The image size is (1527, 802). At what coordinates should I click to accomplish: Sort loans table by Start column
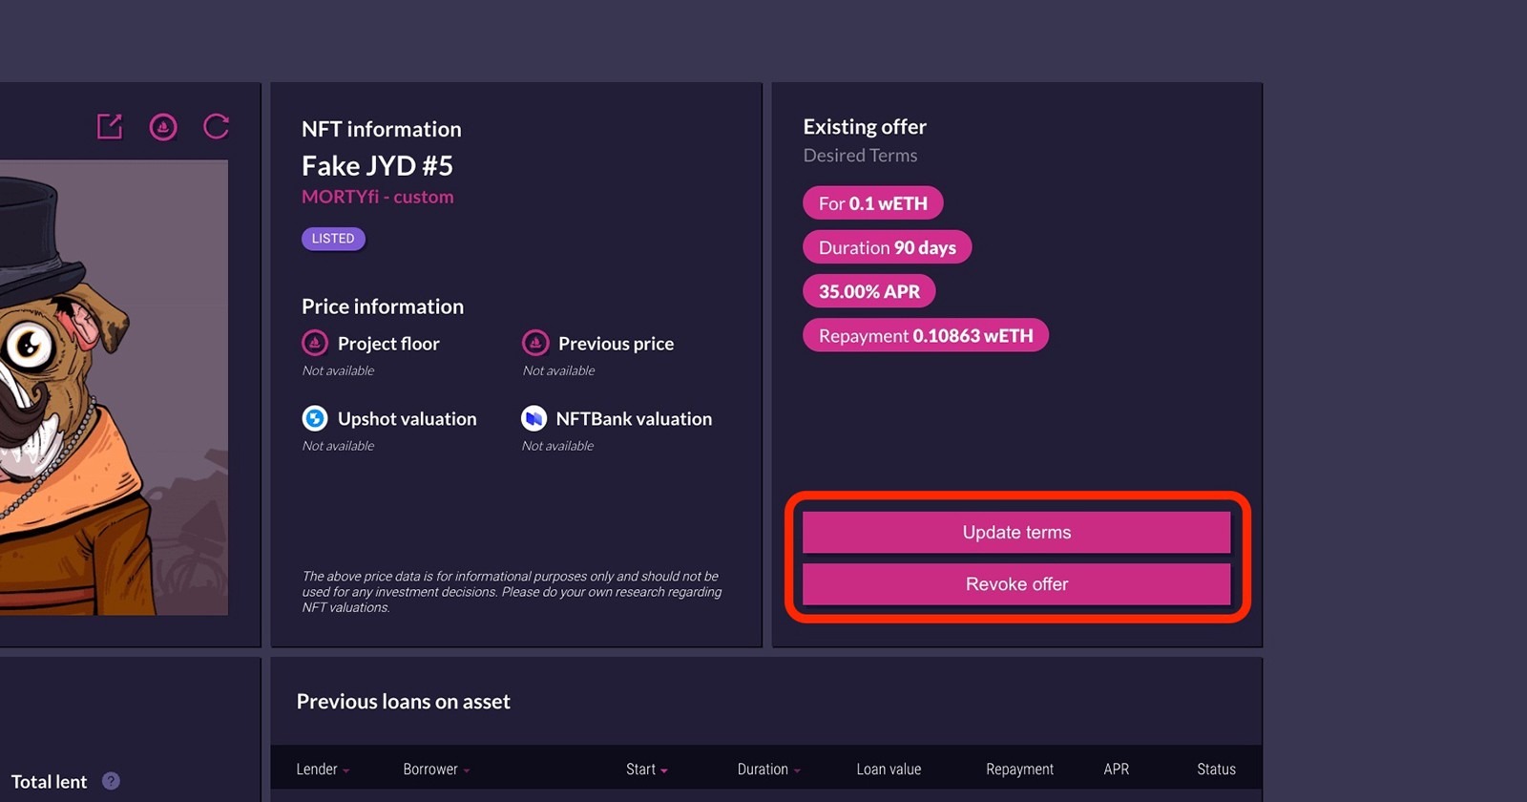647,770
